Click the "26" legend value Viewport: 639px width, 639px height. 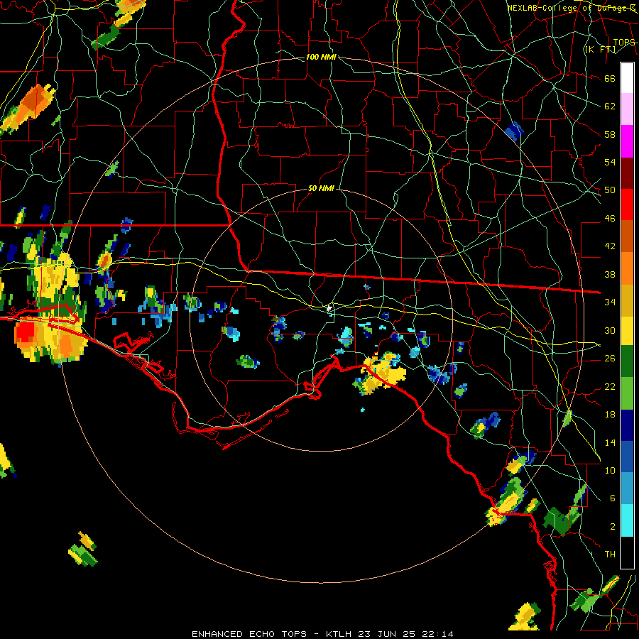tap(610, 359)
